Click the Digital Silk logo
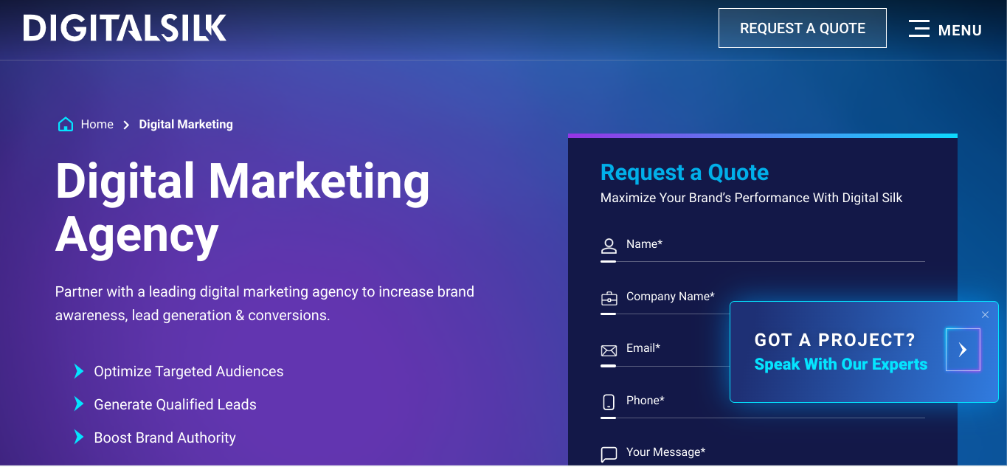 click(125, 28)
